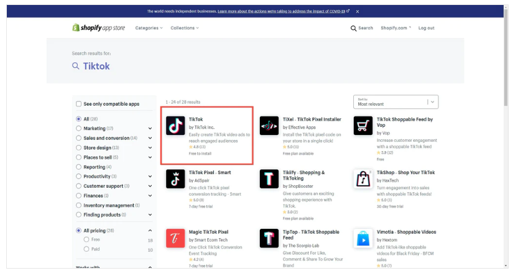513x273 pixels.
Task: Open TiXel - TikTok Pixel Installer title
Action: [312, 119]
